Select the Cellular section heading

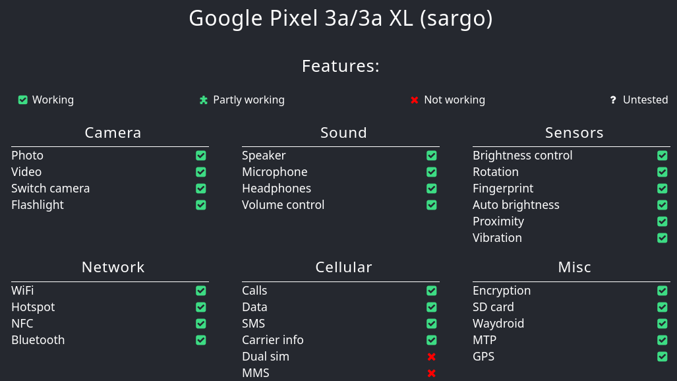click(x=343, y=267)
